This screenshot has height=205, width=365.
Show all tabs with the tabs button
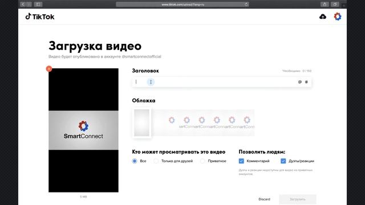tap(335, 4)
